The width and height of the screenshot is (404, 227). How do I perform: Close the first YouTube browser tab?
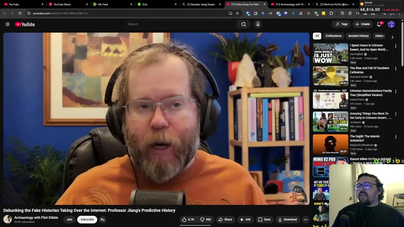pyautogui.click(x=43, y=4)
